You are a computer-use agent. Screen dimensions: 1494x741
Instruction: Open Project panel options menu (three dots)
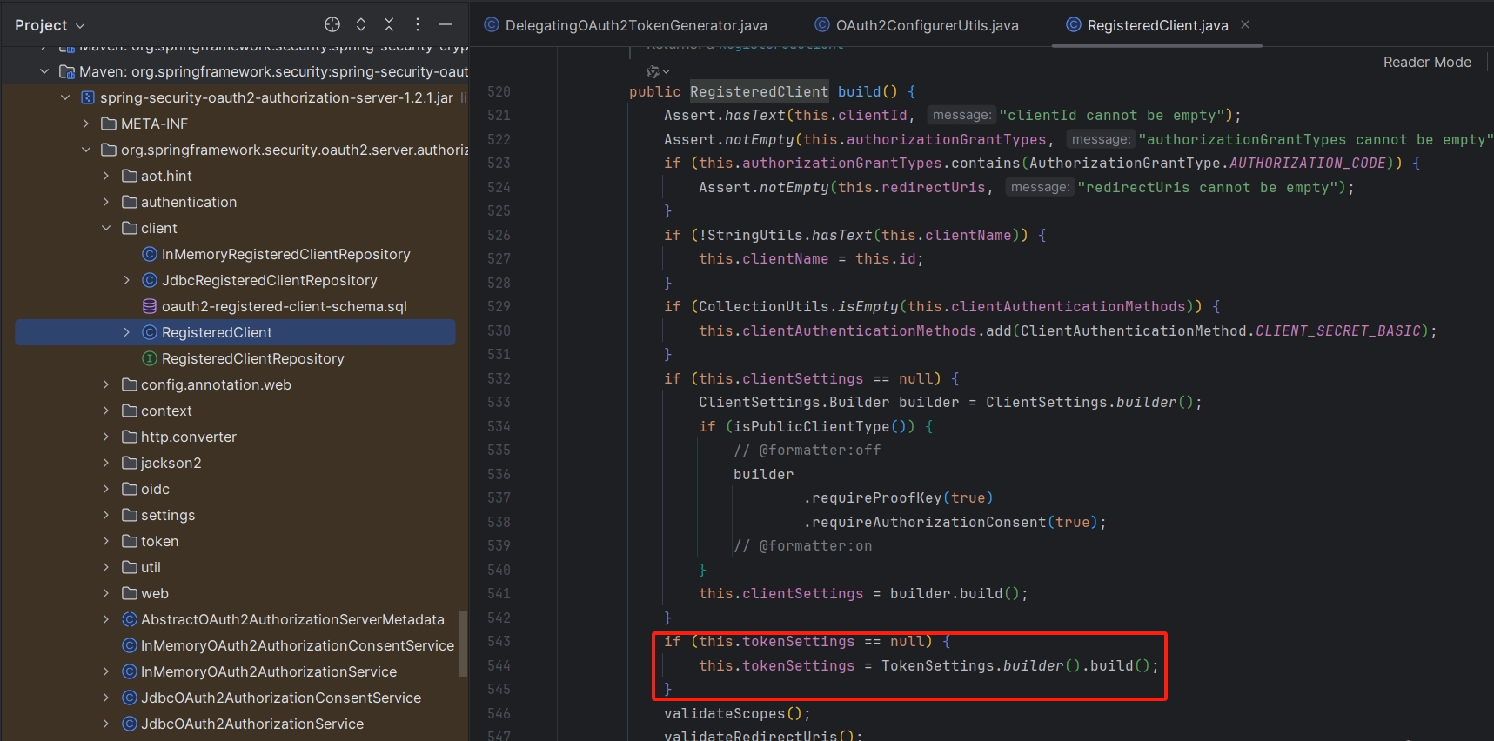click(418, 24)
